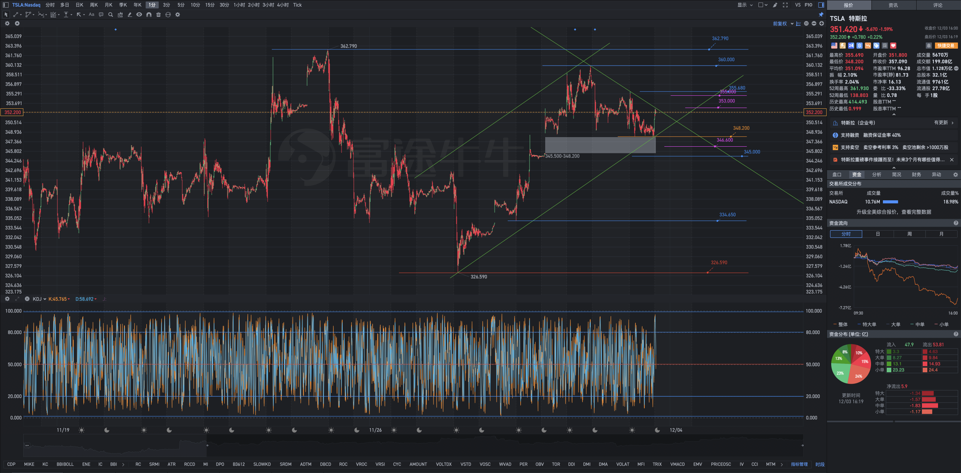Image resolution: width=961 pixels, height=473 pixels.
Task: Toggle the magnet snap mode
Action: 149,15
